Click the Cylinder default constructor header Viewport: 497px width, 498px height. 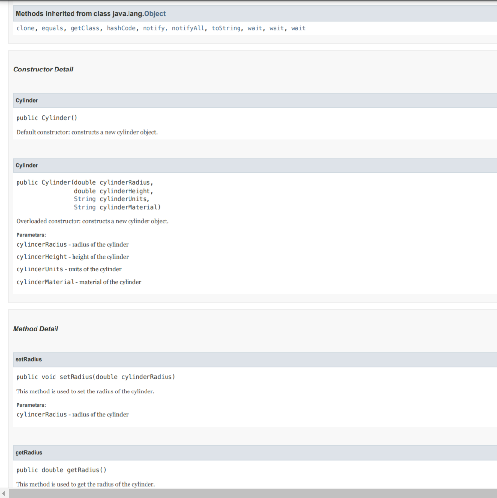(x=26, y=100)
